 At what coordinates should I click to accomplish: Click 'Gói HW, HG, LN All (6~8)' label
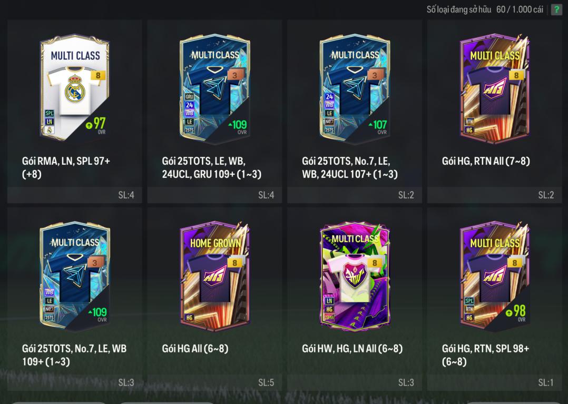(352, 349)
